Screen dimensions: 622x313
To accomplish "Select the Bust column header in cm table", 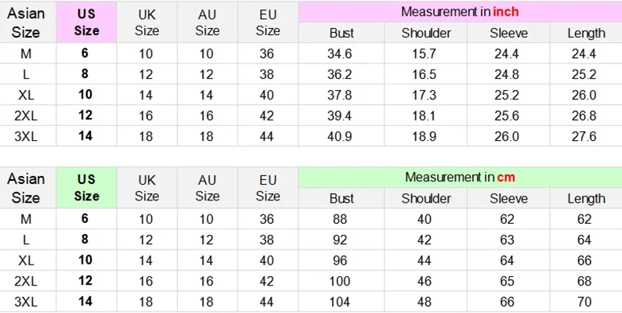I will (342, 198).
